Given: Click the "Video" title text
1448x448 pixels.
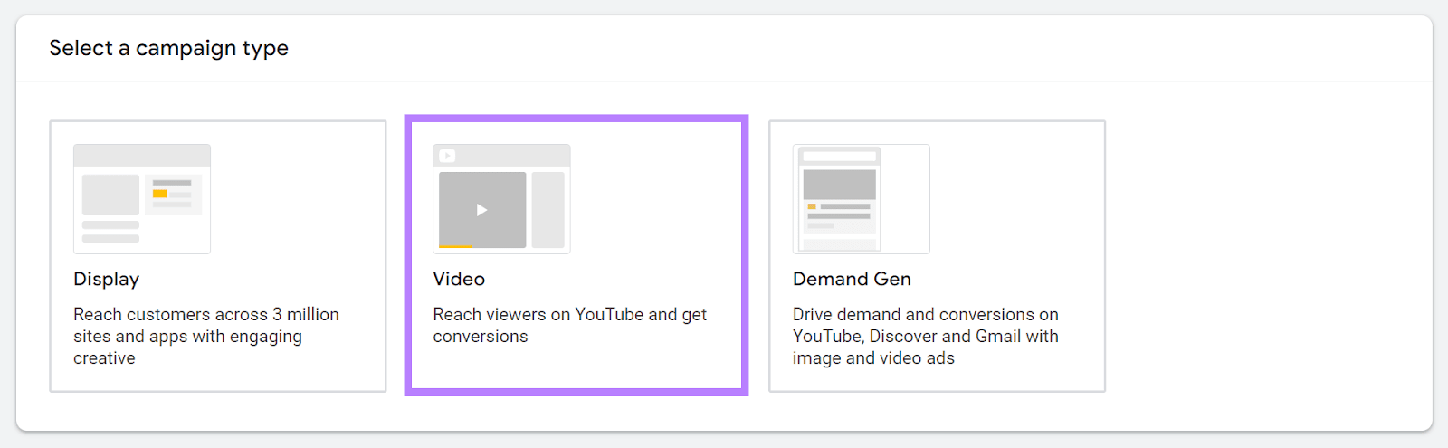Looking at the screenshot, I should point(459,280).
